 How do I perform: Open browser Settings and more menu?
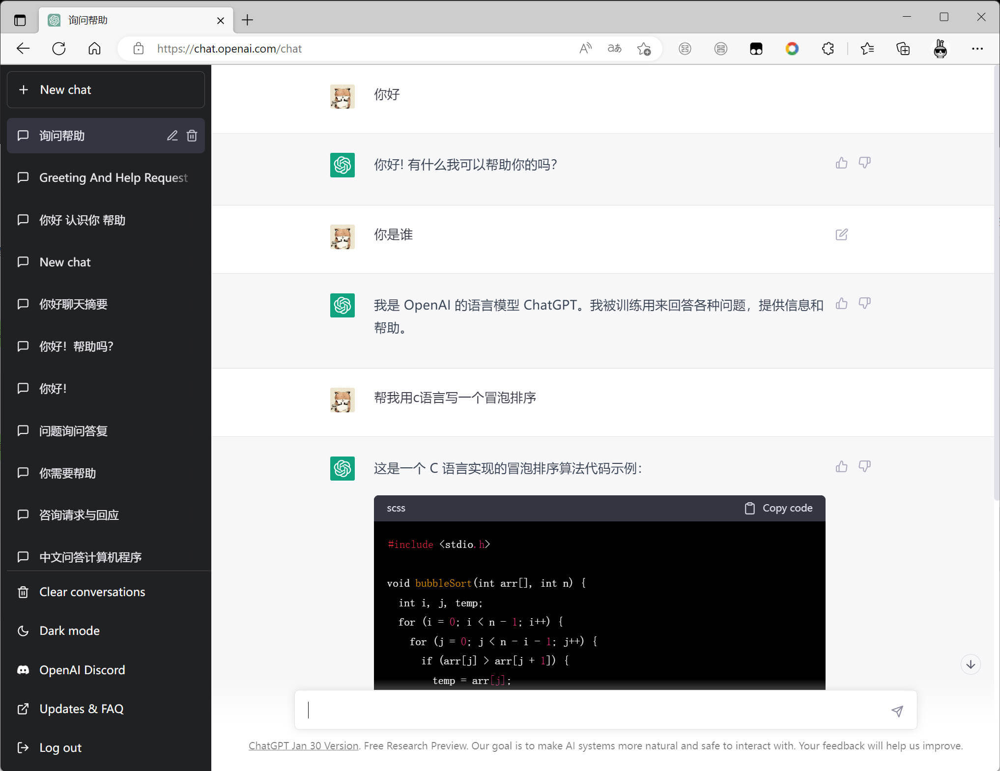coord(977,49)
